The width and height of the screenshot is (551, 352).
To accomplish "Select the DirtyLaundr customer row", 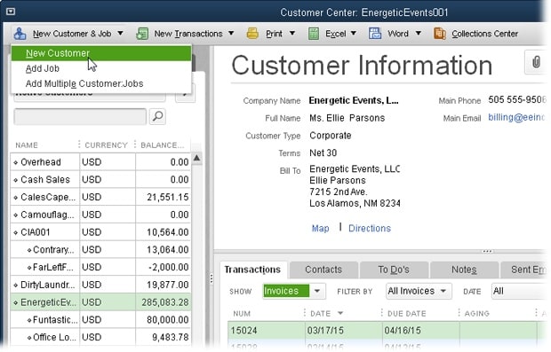I will point(100,285).
